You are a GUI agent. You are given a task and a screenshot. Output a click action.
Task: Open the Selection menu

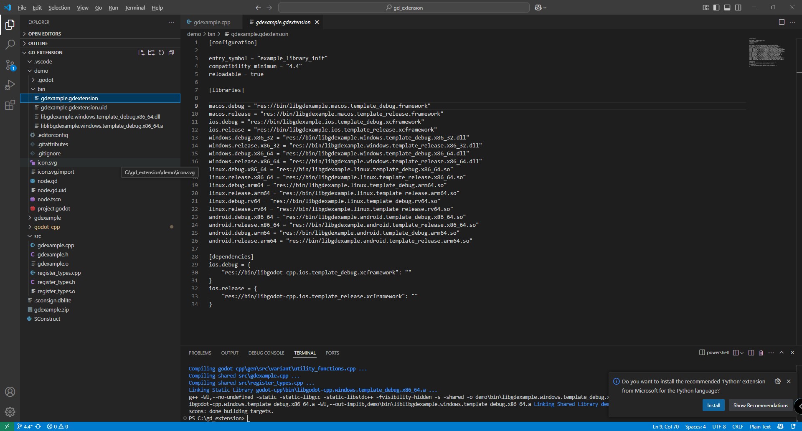(59, 8)
